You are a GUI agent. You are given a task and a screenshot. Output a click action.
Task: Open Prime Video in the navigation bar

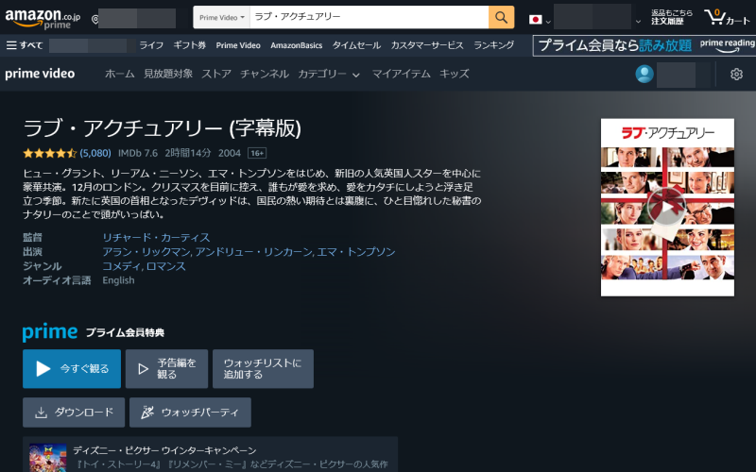[x=238, y=45]
